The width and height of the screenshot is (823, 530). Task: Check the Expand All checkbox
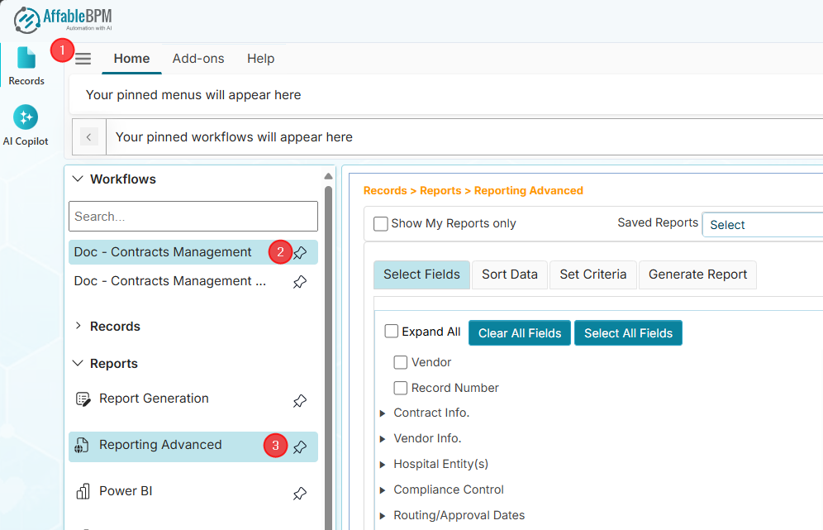391,331
